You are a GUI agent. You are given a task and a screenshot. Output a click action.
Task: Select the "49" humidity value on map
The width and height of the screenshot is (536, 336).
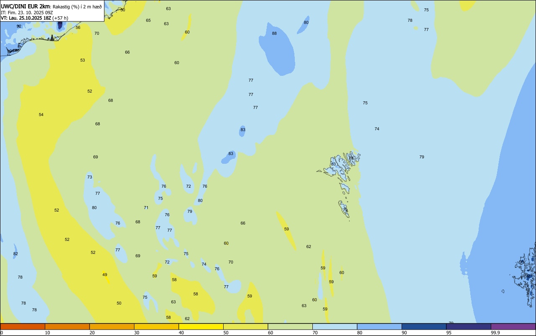coord(105,275)
